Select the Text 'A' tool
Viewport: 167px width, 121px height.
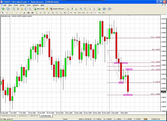pos(40,13)
